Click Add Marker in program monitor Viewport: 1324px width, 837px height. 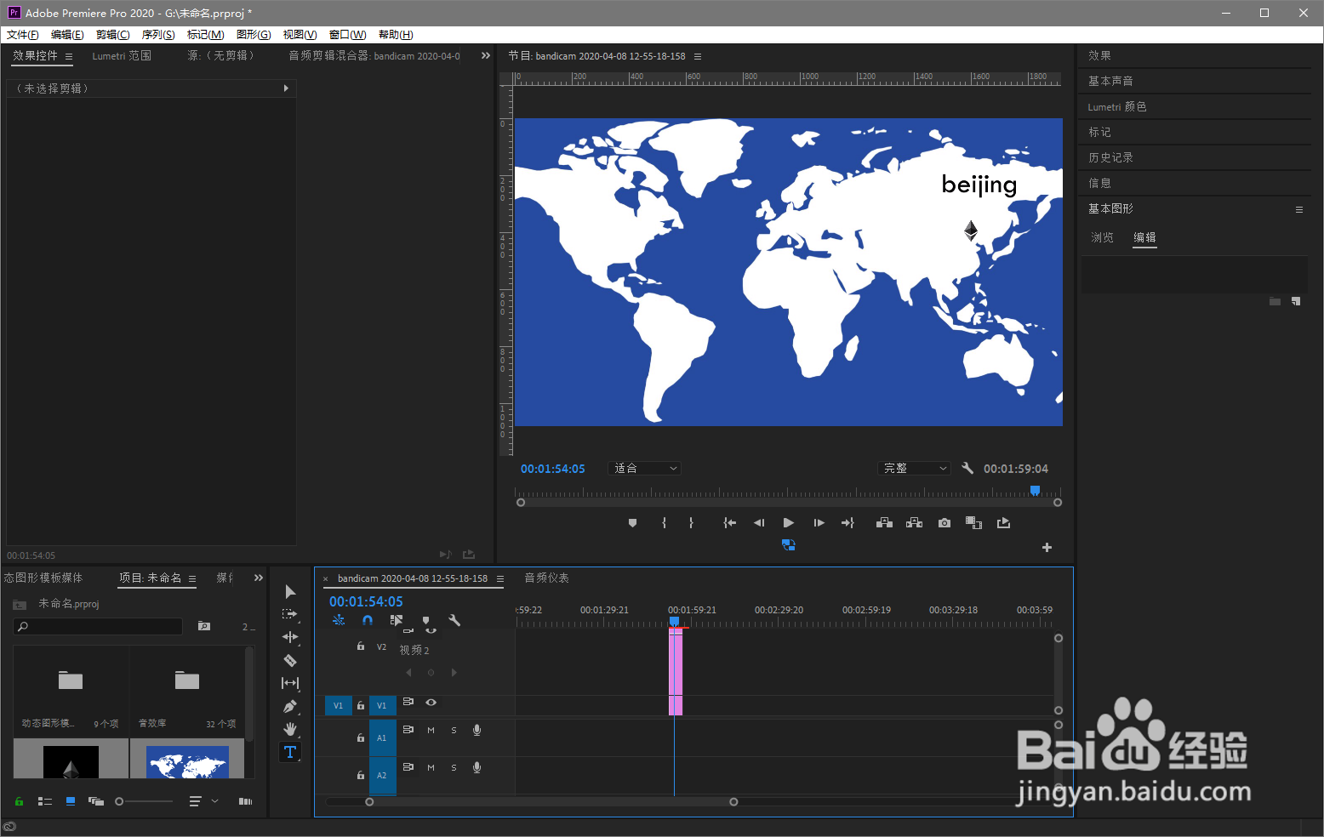(632, 523)
